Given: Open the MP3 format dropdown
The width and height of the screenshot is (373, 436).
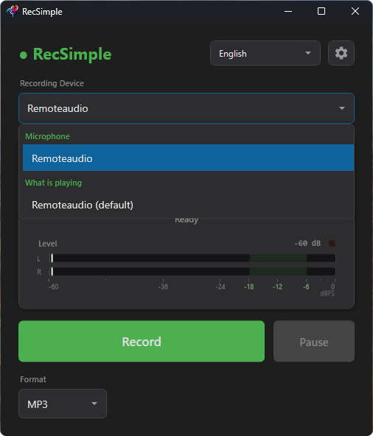Looking at the screenshot, I should point(63,404).
